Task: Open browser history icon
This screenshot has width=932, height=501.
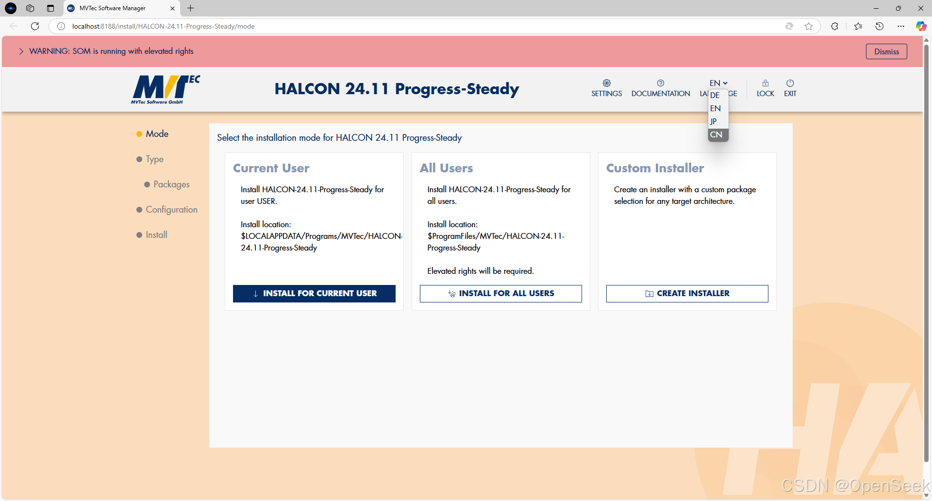Action: click(880, 26)
